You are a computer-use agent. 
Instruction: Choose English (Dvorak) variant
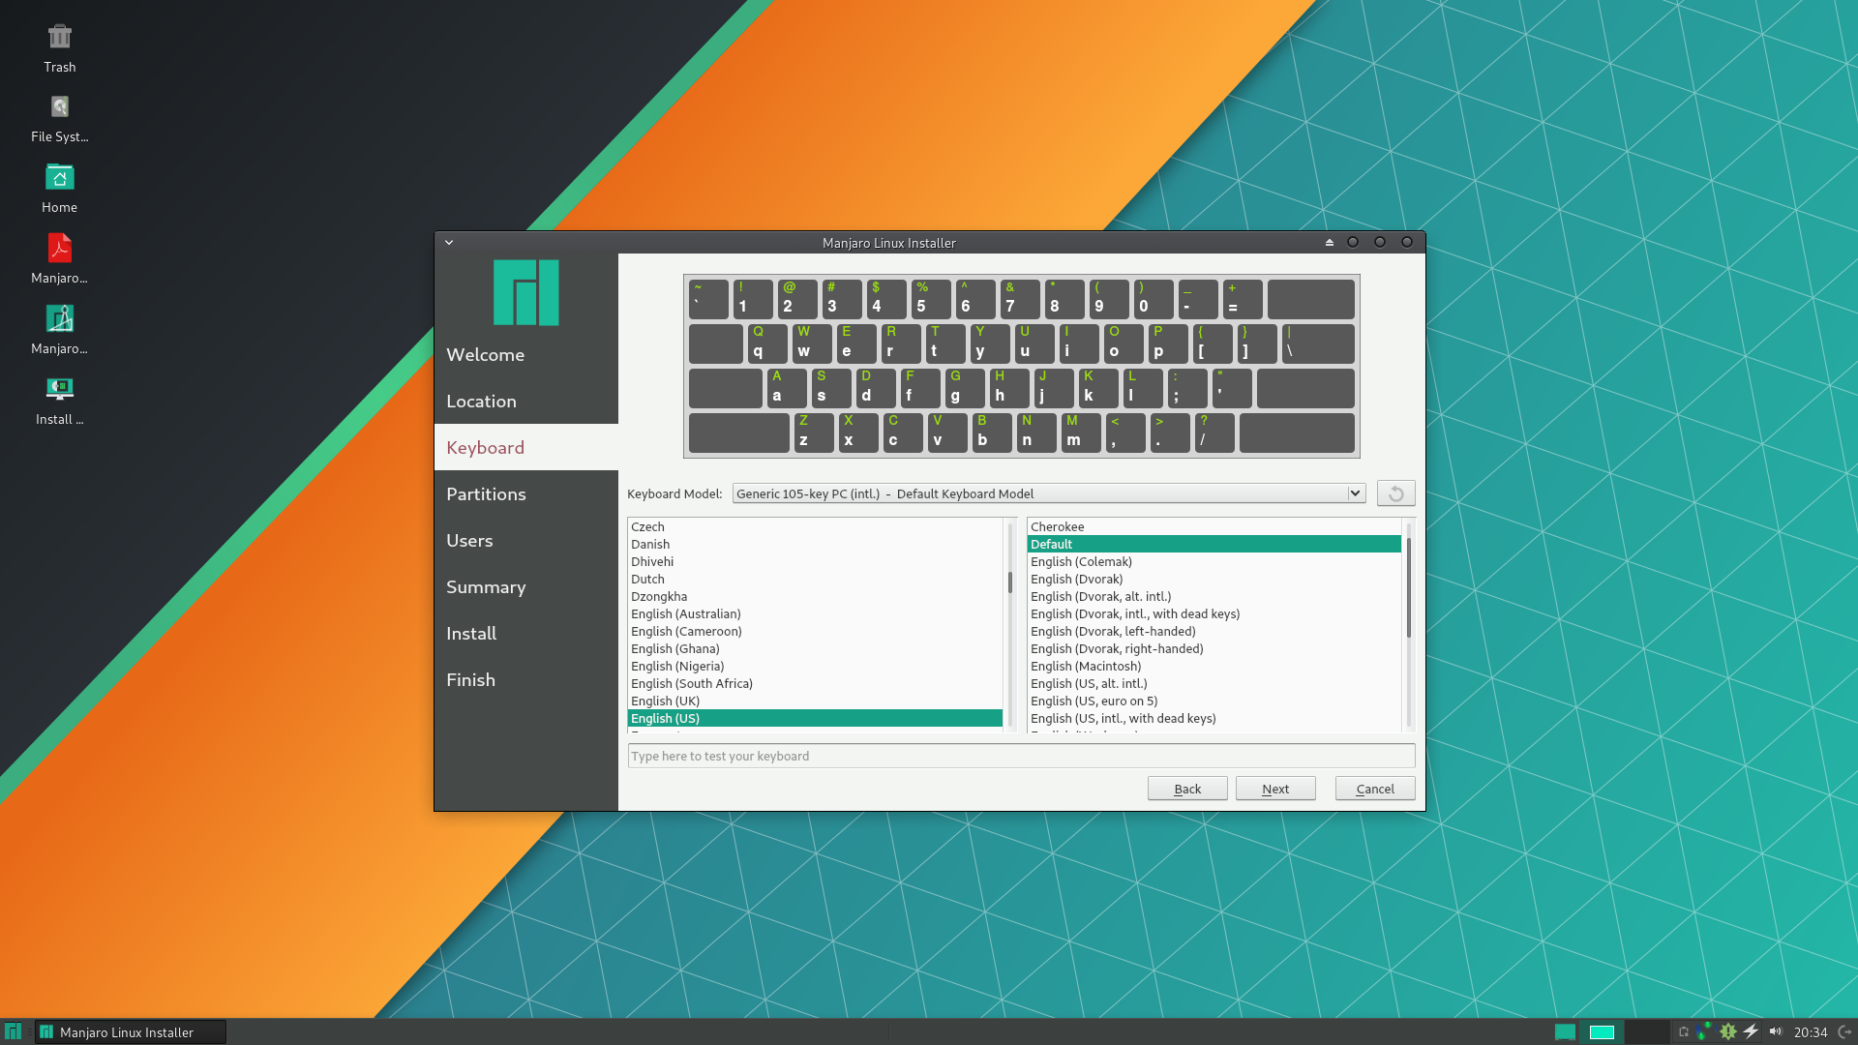pyautogui.click(x=1214, y=579)
